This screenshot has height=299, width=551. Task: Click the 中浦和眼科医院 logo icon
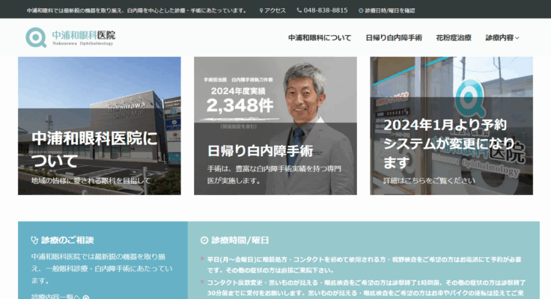tap(36, 37)
